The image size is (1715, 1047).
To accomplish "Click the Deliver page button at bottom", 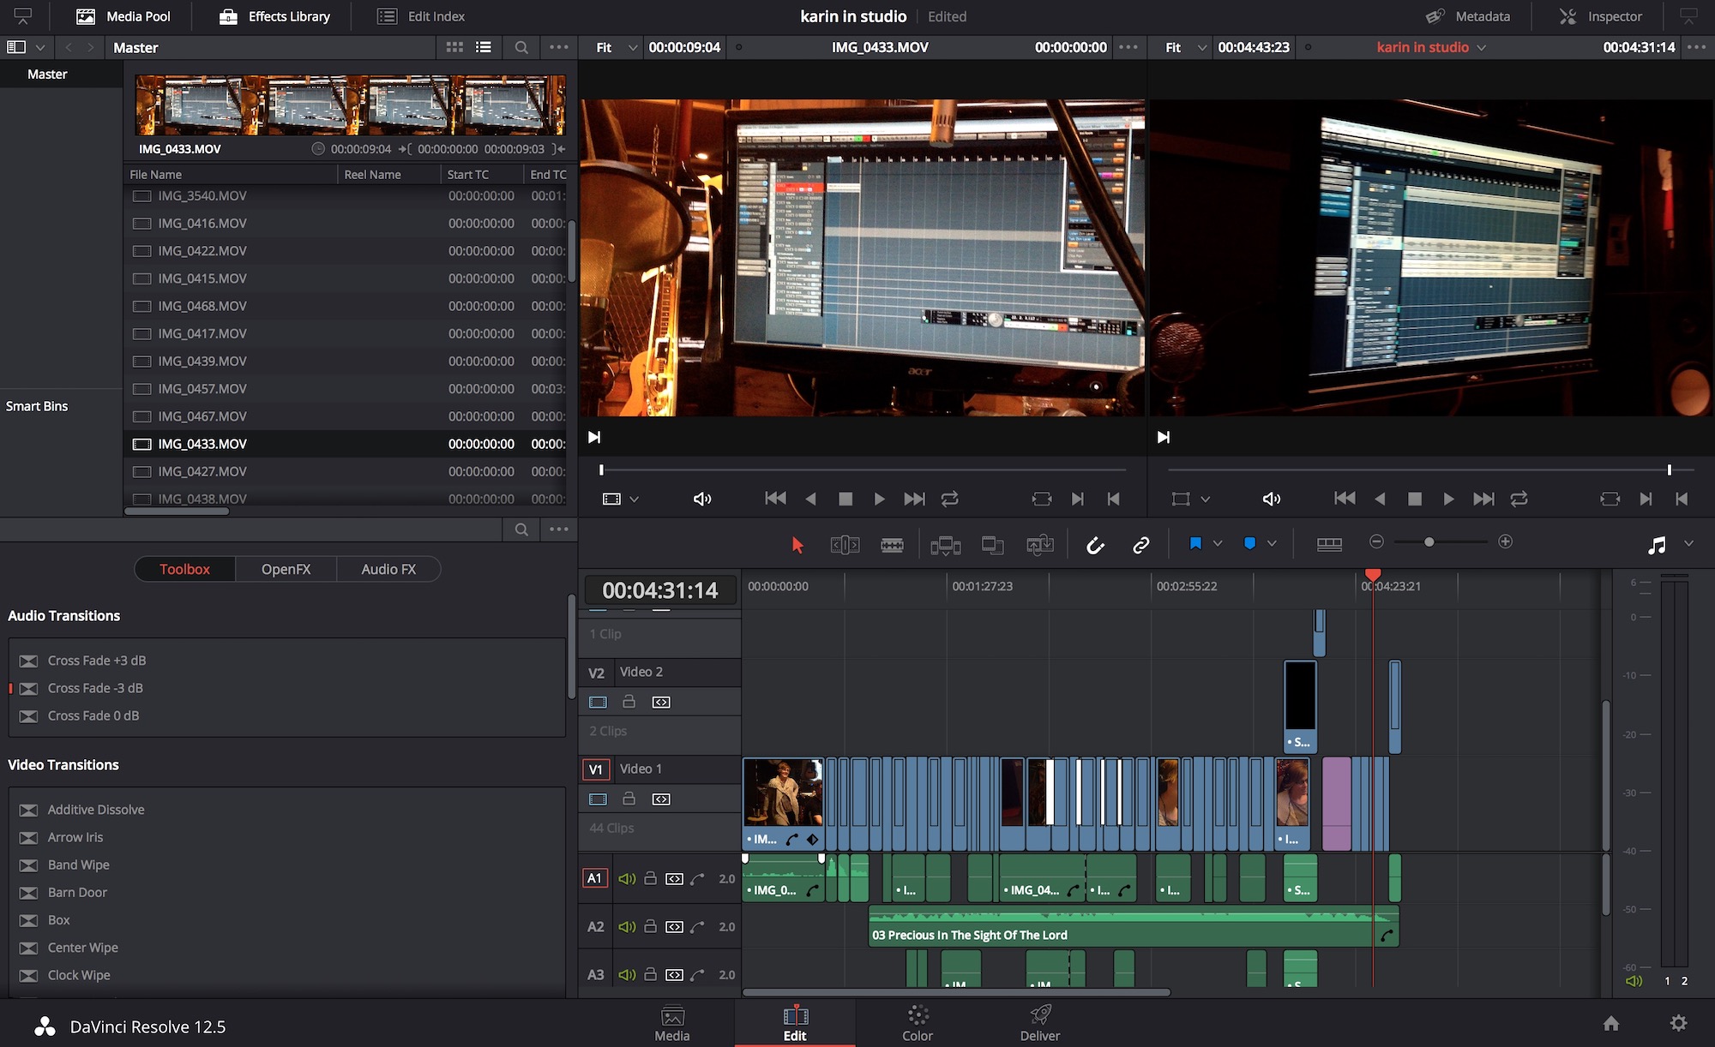I will pyautogui.click(x=1038, y=1021).
